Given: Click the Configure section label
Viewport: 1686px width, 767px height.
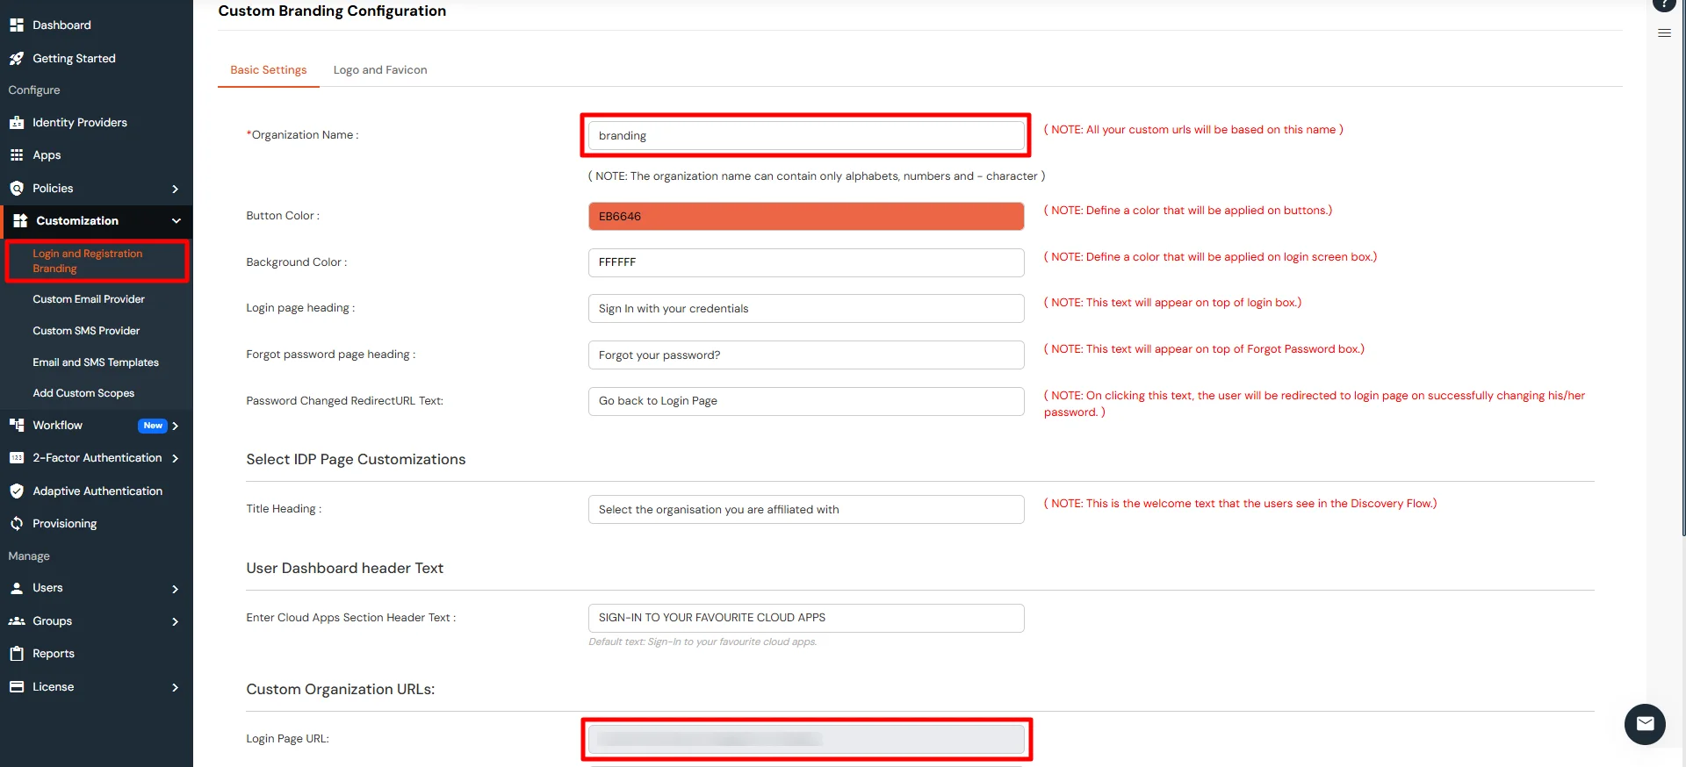Looking at the screenshot, I should [x=34, y=90].
